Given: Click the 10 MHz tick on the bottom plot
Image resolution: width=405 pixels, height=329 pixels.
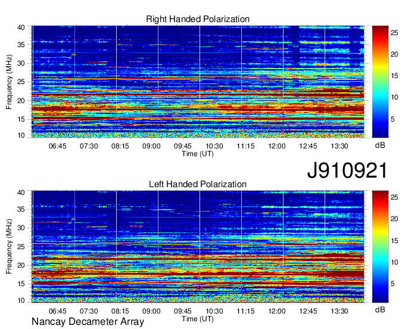Looking at the screenshot, I should [x=21, y=300].
